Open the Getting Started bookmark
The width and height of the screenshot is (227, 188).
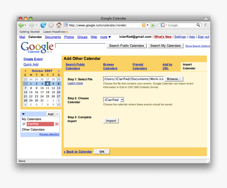(30, 32)
